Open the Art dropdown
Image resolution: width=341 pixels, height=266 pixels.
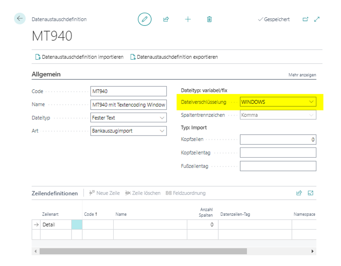click(162, 131)
